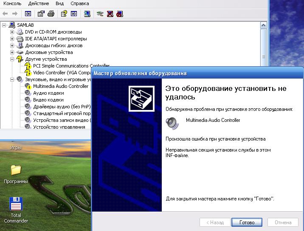Select Video Controller (VGA Compatible) label

point(62,73)
